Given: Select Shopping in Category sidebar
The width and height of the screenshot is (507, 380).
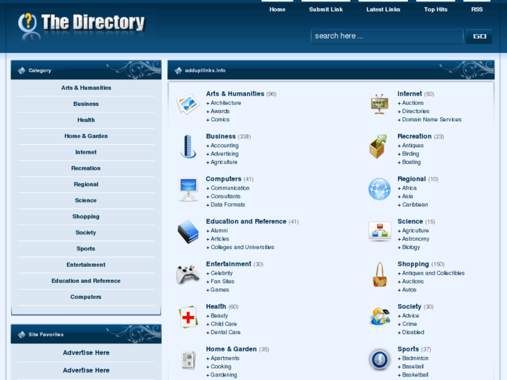Looking at the screenshot, I should click(x=86, y=216).
